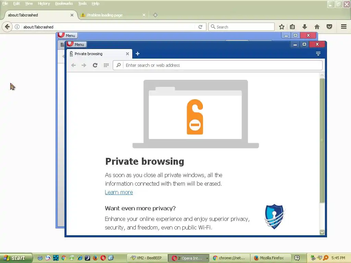The height and width of the screenshot is (263, 351).
Task: Open Firefox downloads arrow
Action: tap(305, 27)
